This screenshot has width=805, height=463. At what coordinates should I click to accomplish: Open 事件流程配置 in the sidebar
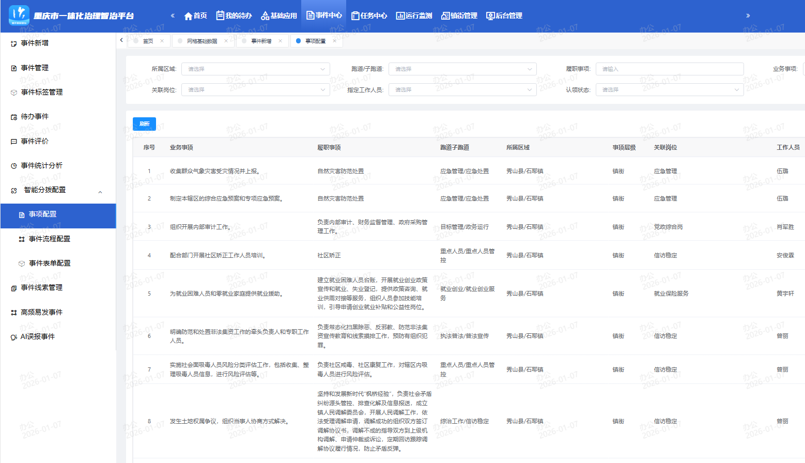tap(49, 239)
